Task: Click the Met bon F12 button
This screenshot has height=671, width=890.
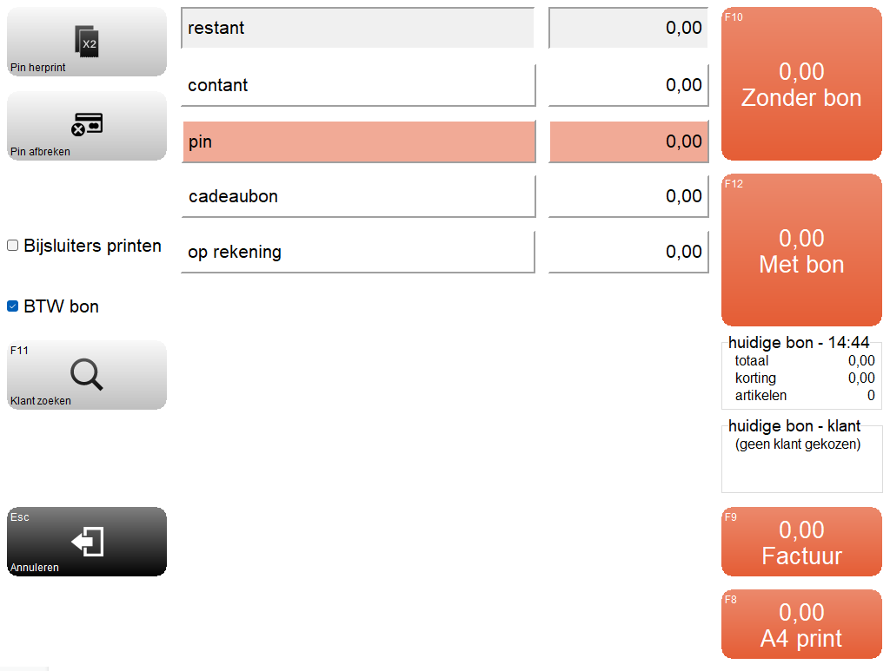Action: click(x=801, y=250)
